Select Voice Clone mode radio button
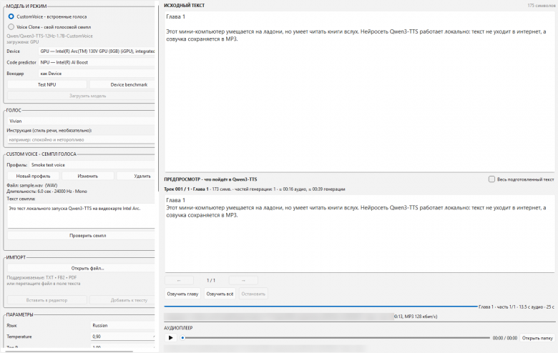 (x=11, y=27)
